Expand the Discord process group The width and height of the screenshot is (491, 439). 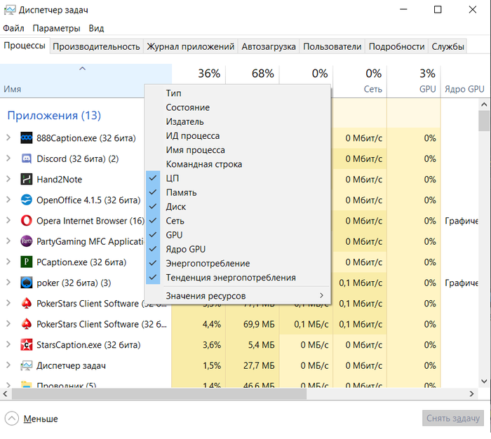click(x=8, y=158)
